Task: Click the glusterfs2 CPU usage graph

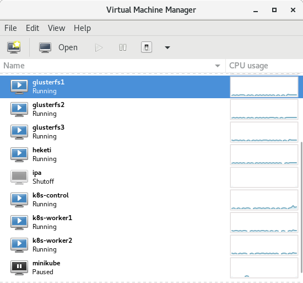Action: (x=264, y=109)
